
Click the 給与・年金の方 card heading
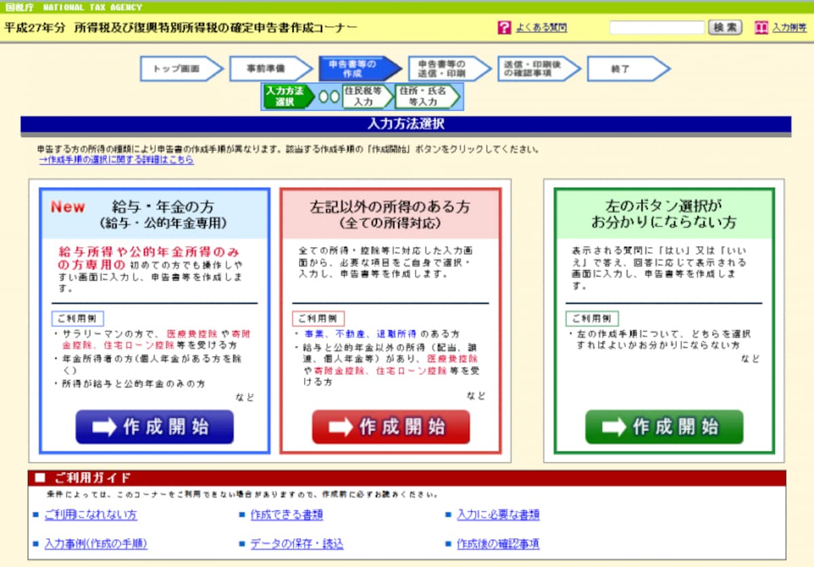(x=163, y=214)
